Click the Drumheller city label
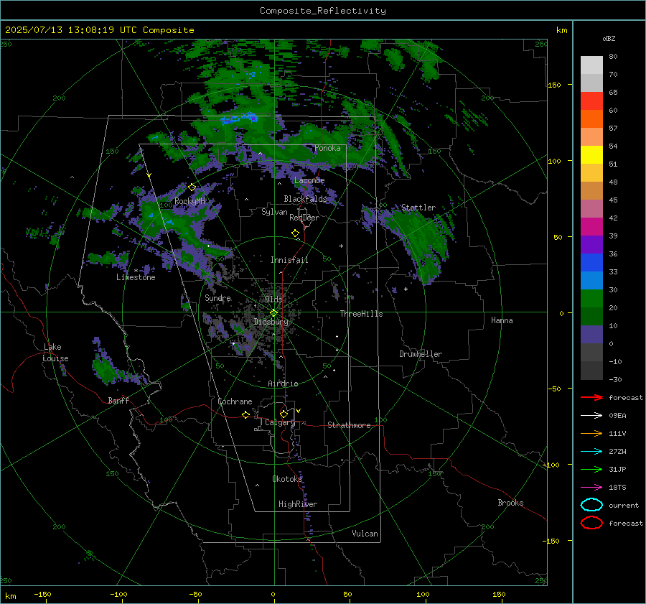The width and height of the screenshot is (646, 604). click(421, 354)
